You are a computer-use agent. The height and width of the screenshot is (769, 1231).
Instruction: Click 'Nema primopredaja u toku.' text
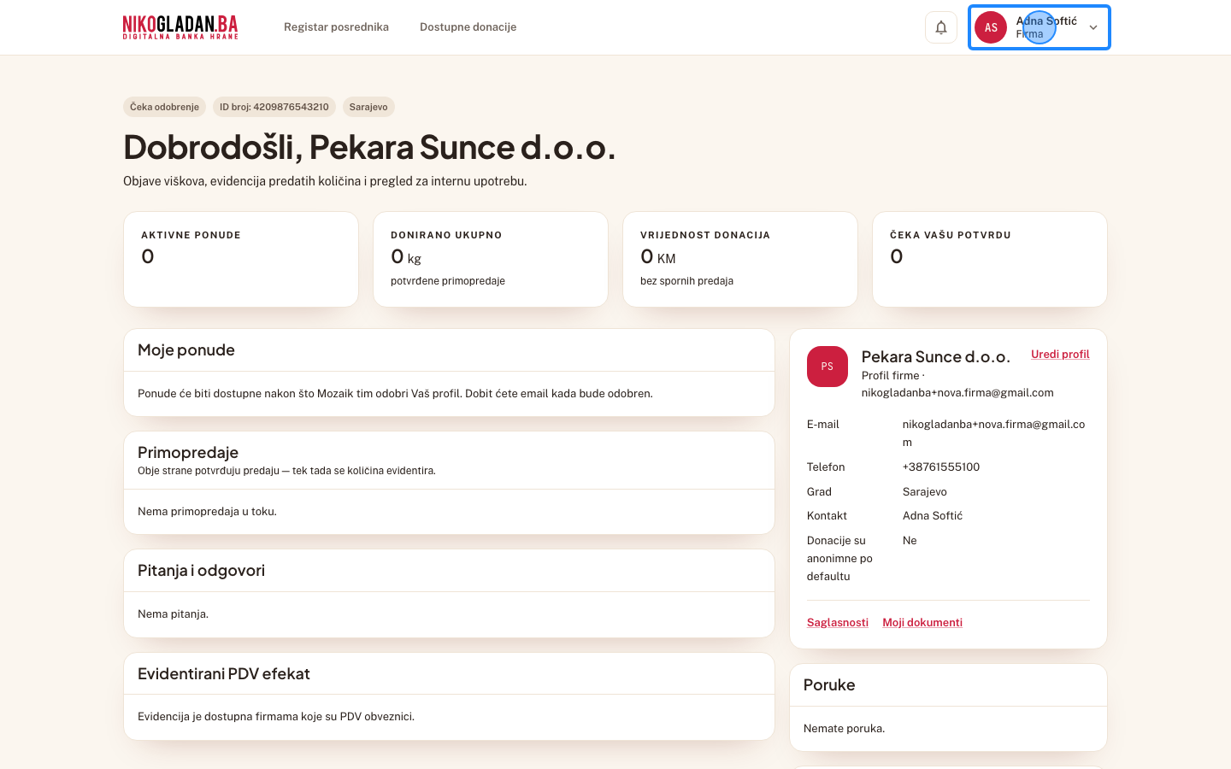207,512
